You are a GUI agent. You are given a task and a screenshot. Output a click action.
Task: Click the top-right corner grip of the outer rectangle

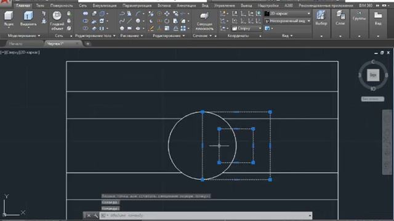pyautogui.click(x=270, y=112)
